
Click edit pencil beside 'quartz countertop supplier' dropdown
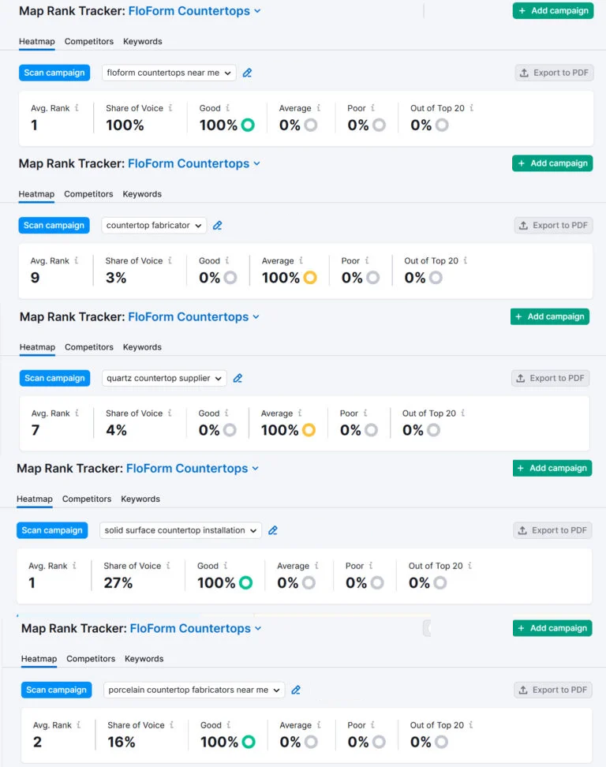pos(238,378)
